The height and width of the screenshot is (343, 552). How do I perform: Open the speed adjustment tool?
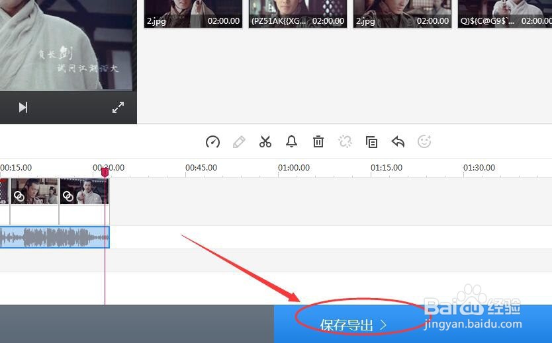pos(212,142)
